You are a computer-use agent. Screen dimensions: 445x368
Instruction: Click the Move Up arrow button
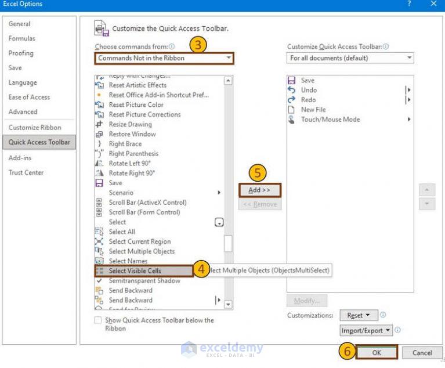tap(427, 190)
